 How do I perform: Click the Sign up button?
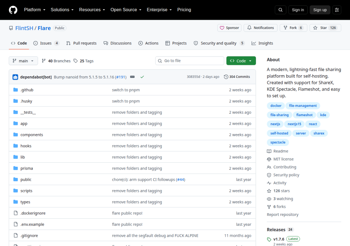320,10
